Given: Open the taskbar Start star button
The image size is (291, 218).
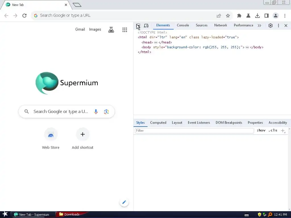Looking at the screenshot, I should tap(5, 215).
